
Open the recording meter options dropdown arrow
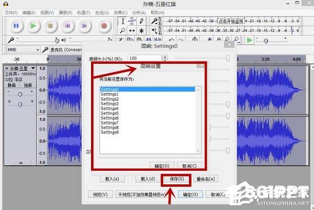click(156, 23)
